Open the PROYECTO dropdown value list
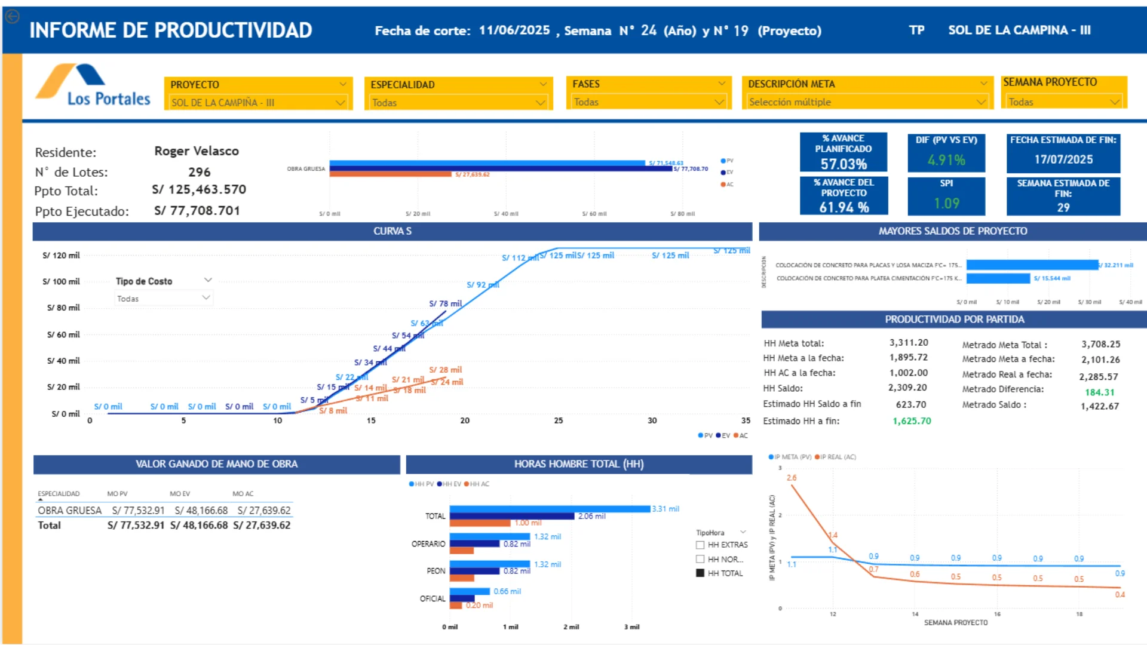The image size is (1147, 645). point(258,103)
